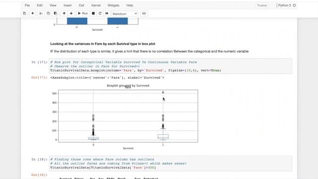Image resolution: width=318 pixels, height=179 pixels.
Task: Copy selected cells icon
Action: [x=48, y=13]
